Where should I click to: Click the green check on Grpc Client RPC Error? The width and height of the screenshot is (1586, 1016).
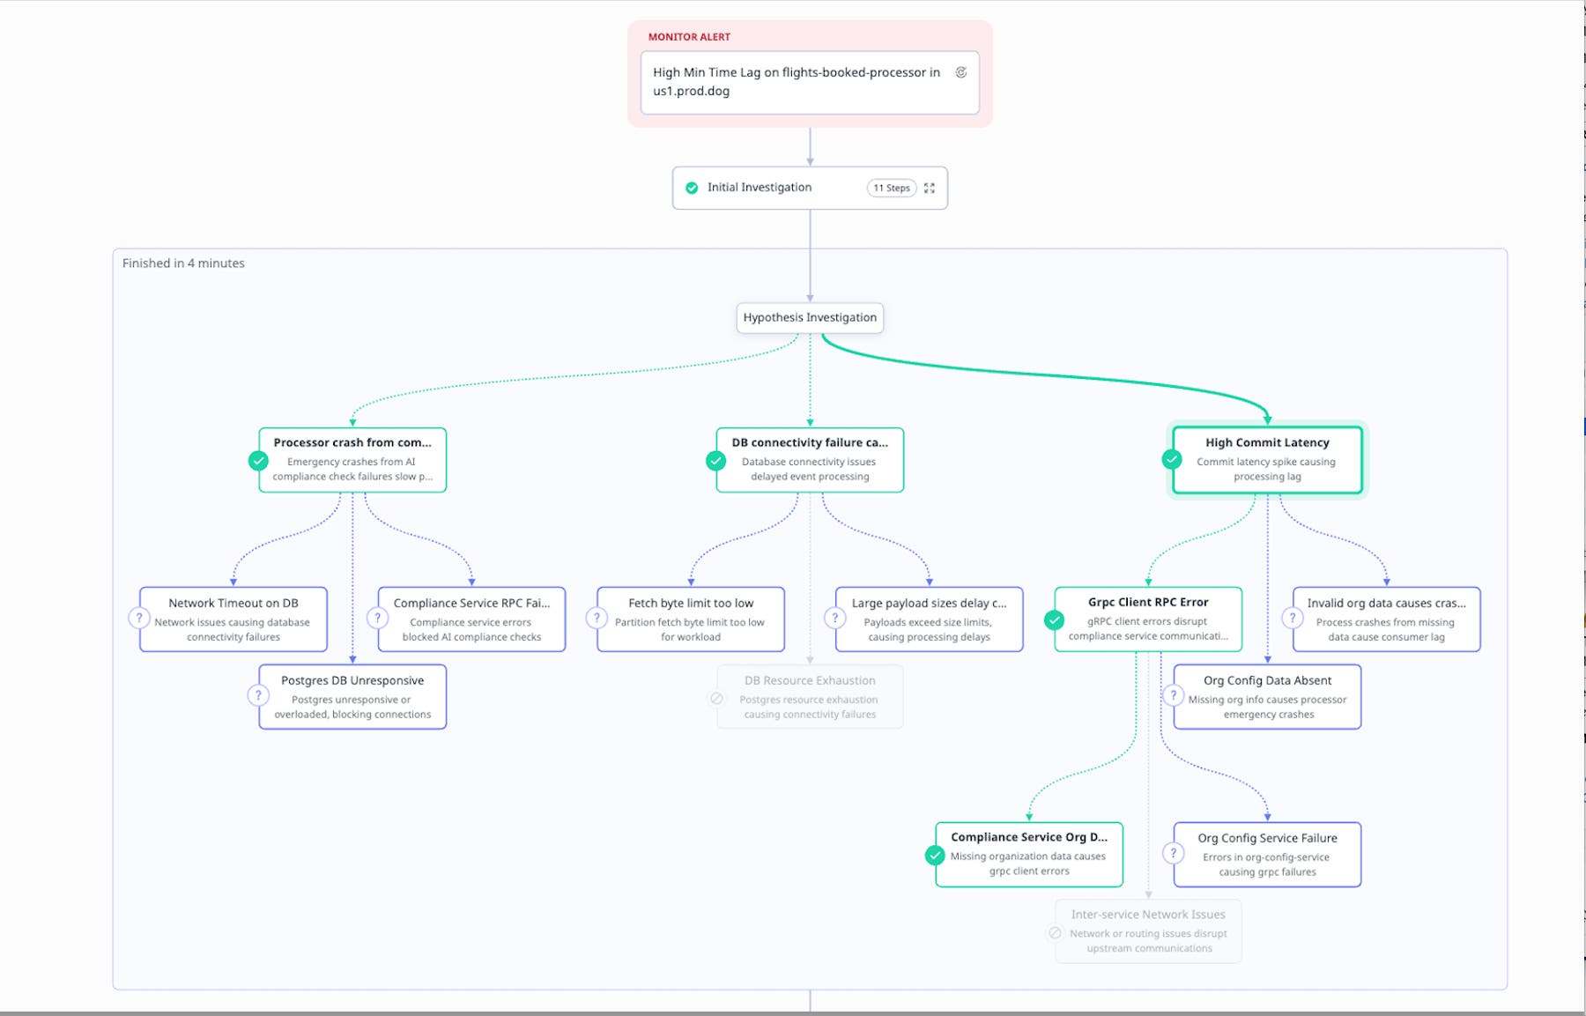(x=1054, y=619)
